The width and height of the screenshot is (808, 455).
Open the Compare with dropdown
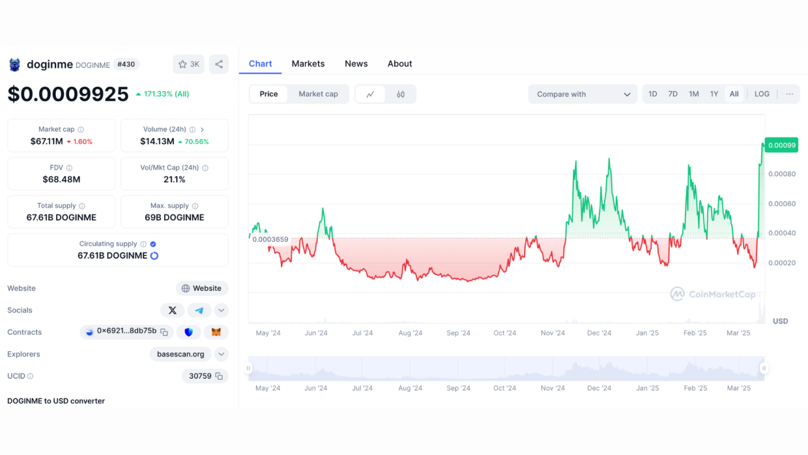coord(583,94)
